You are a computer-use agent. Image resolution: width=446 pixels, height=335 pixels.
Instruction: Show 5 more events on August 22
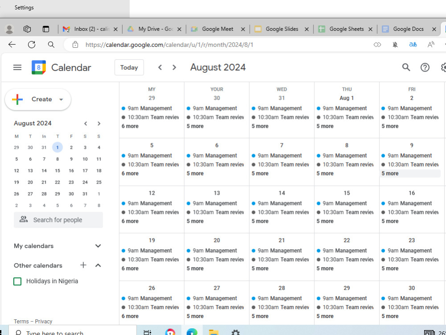[325, 268]
